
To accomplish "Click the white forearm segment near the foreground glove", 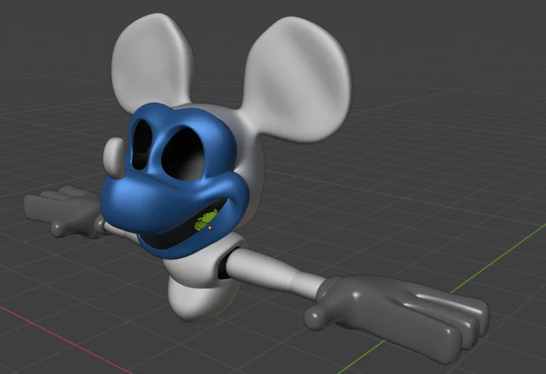I will click(x=306, y=285).
